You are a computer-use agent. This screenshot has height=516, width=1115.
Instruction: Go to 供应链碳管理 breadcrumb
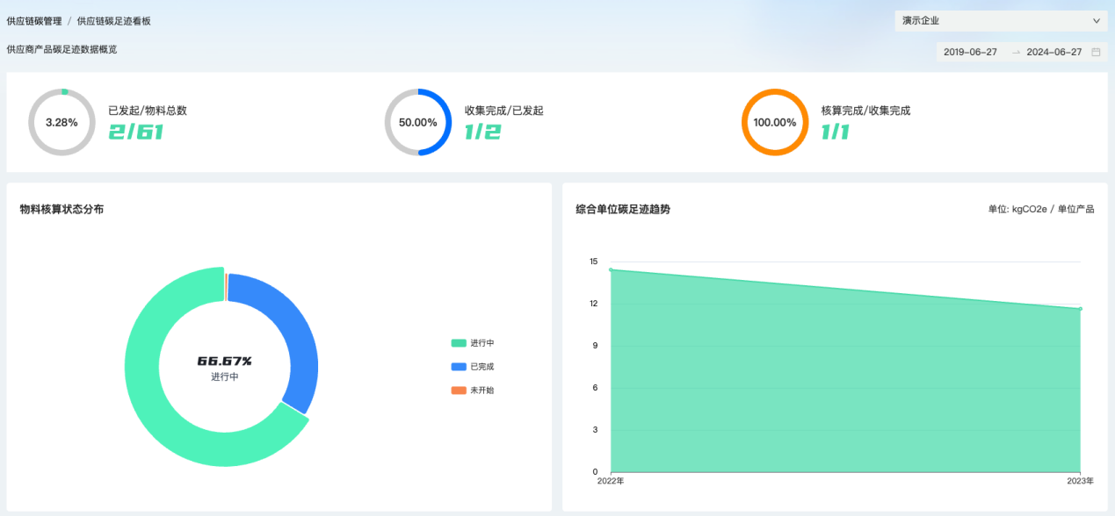pos(34,20)
